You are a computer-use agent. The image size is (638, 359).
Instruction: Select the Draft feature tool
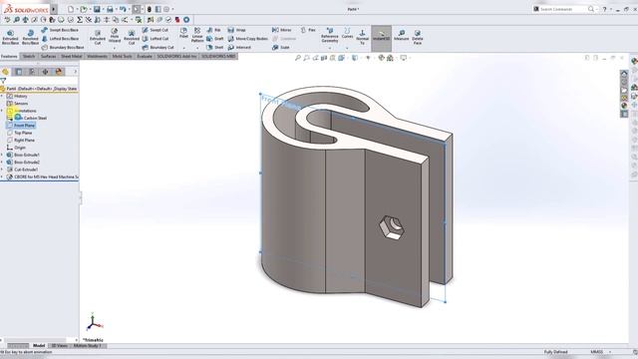[215, 39]
